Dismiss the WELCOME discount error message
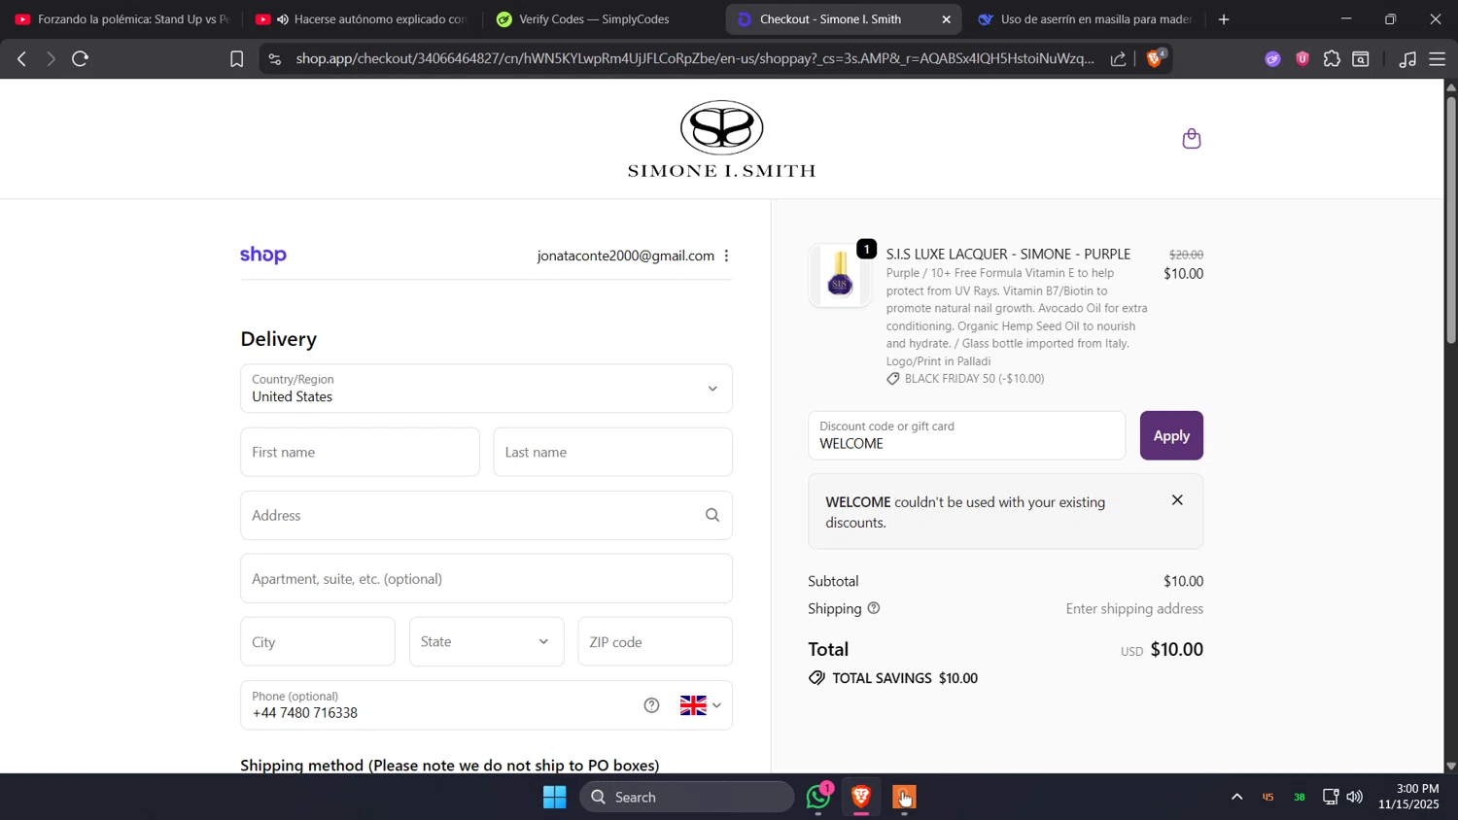Viewport: 1458px width, 820px height. pyautogui.click(x=1177, y=500)
